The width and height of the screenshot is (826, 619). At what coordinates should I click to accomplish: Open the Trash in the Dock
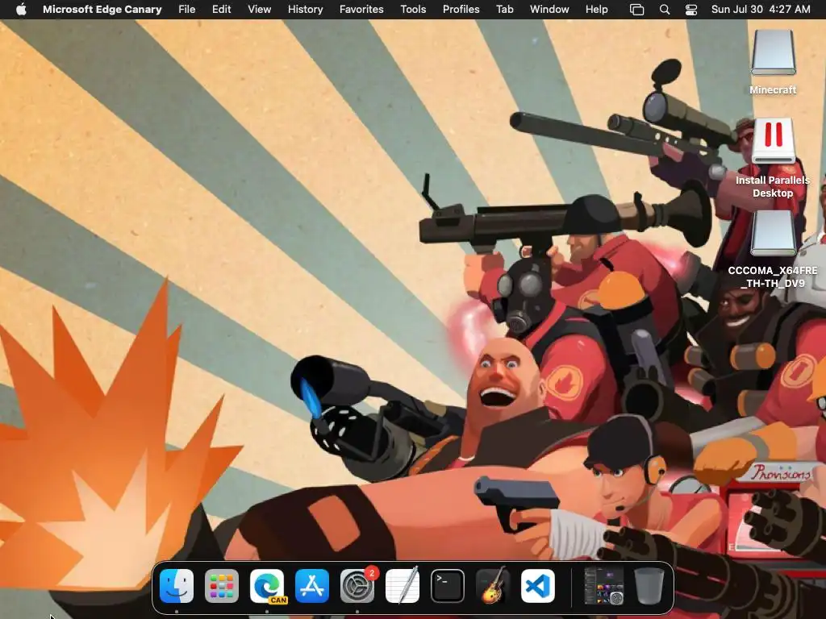pyautogui.click(x=649, y=586)
